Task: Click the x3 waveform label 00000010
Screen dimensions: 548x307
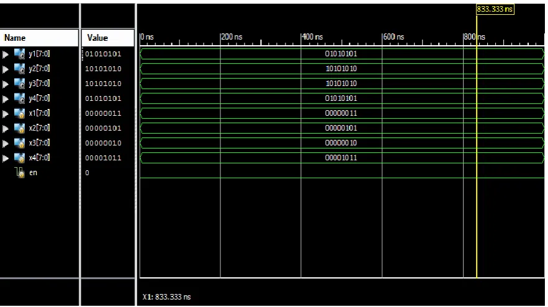Action: click(341, 143)
